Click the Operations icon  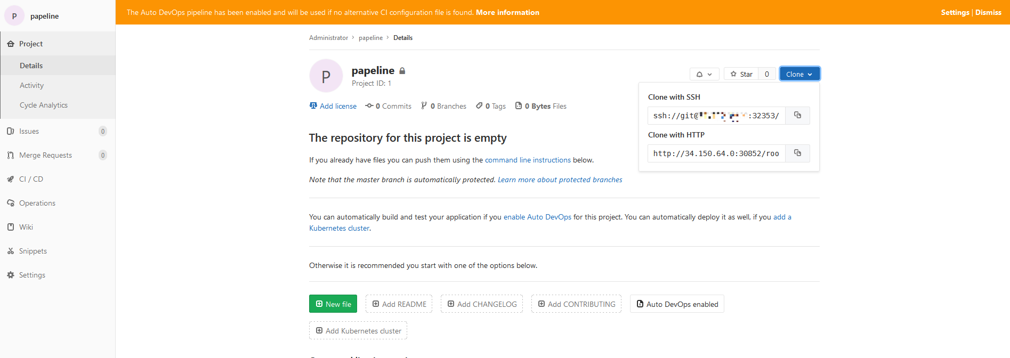(x=10, y=203)
